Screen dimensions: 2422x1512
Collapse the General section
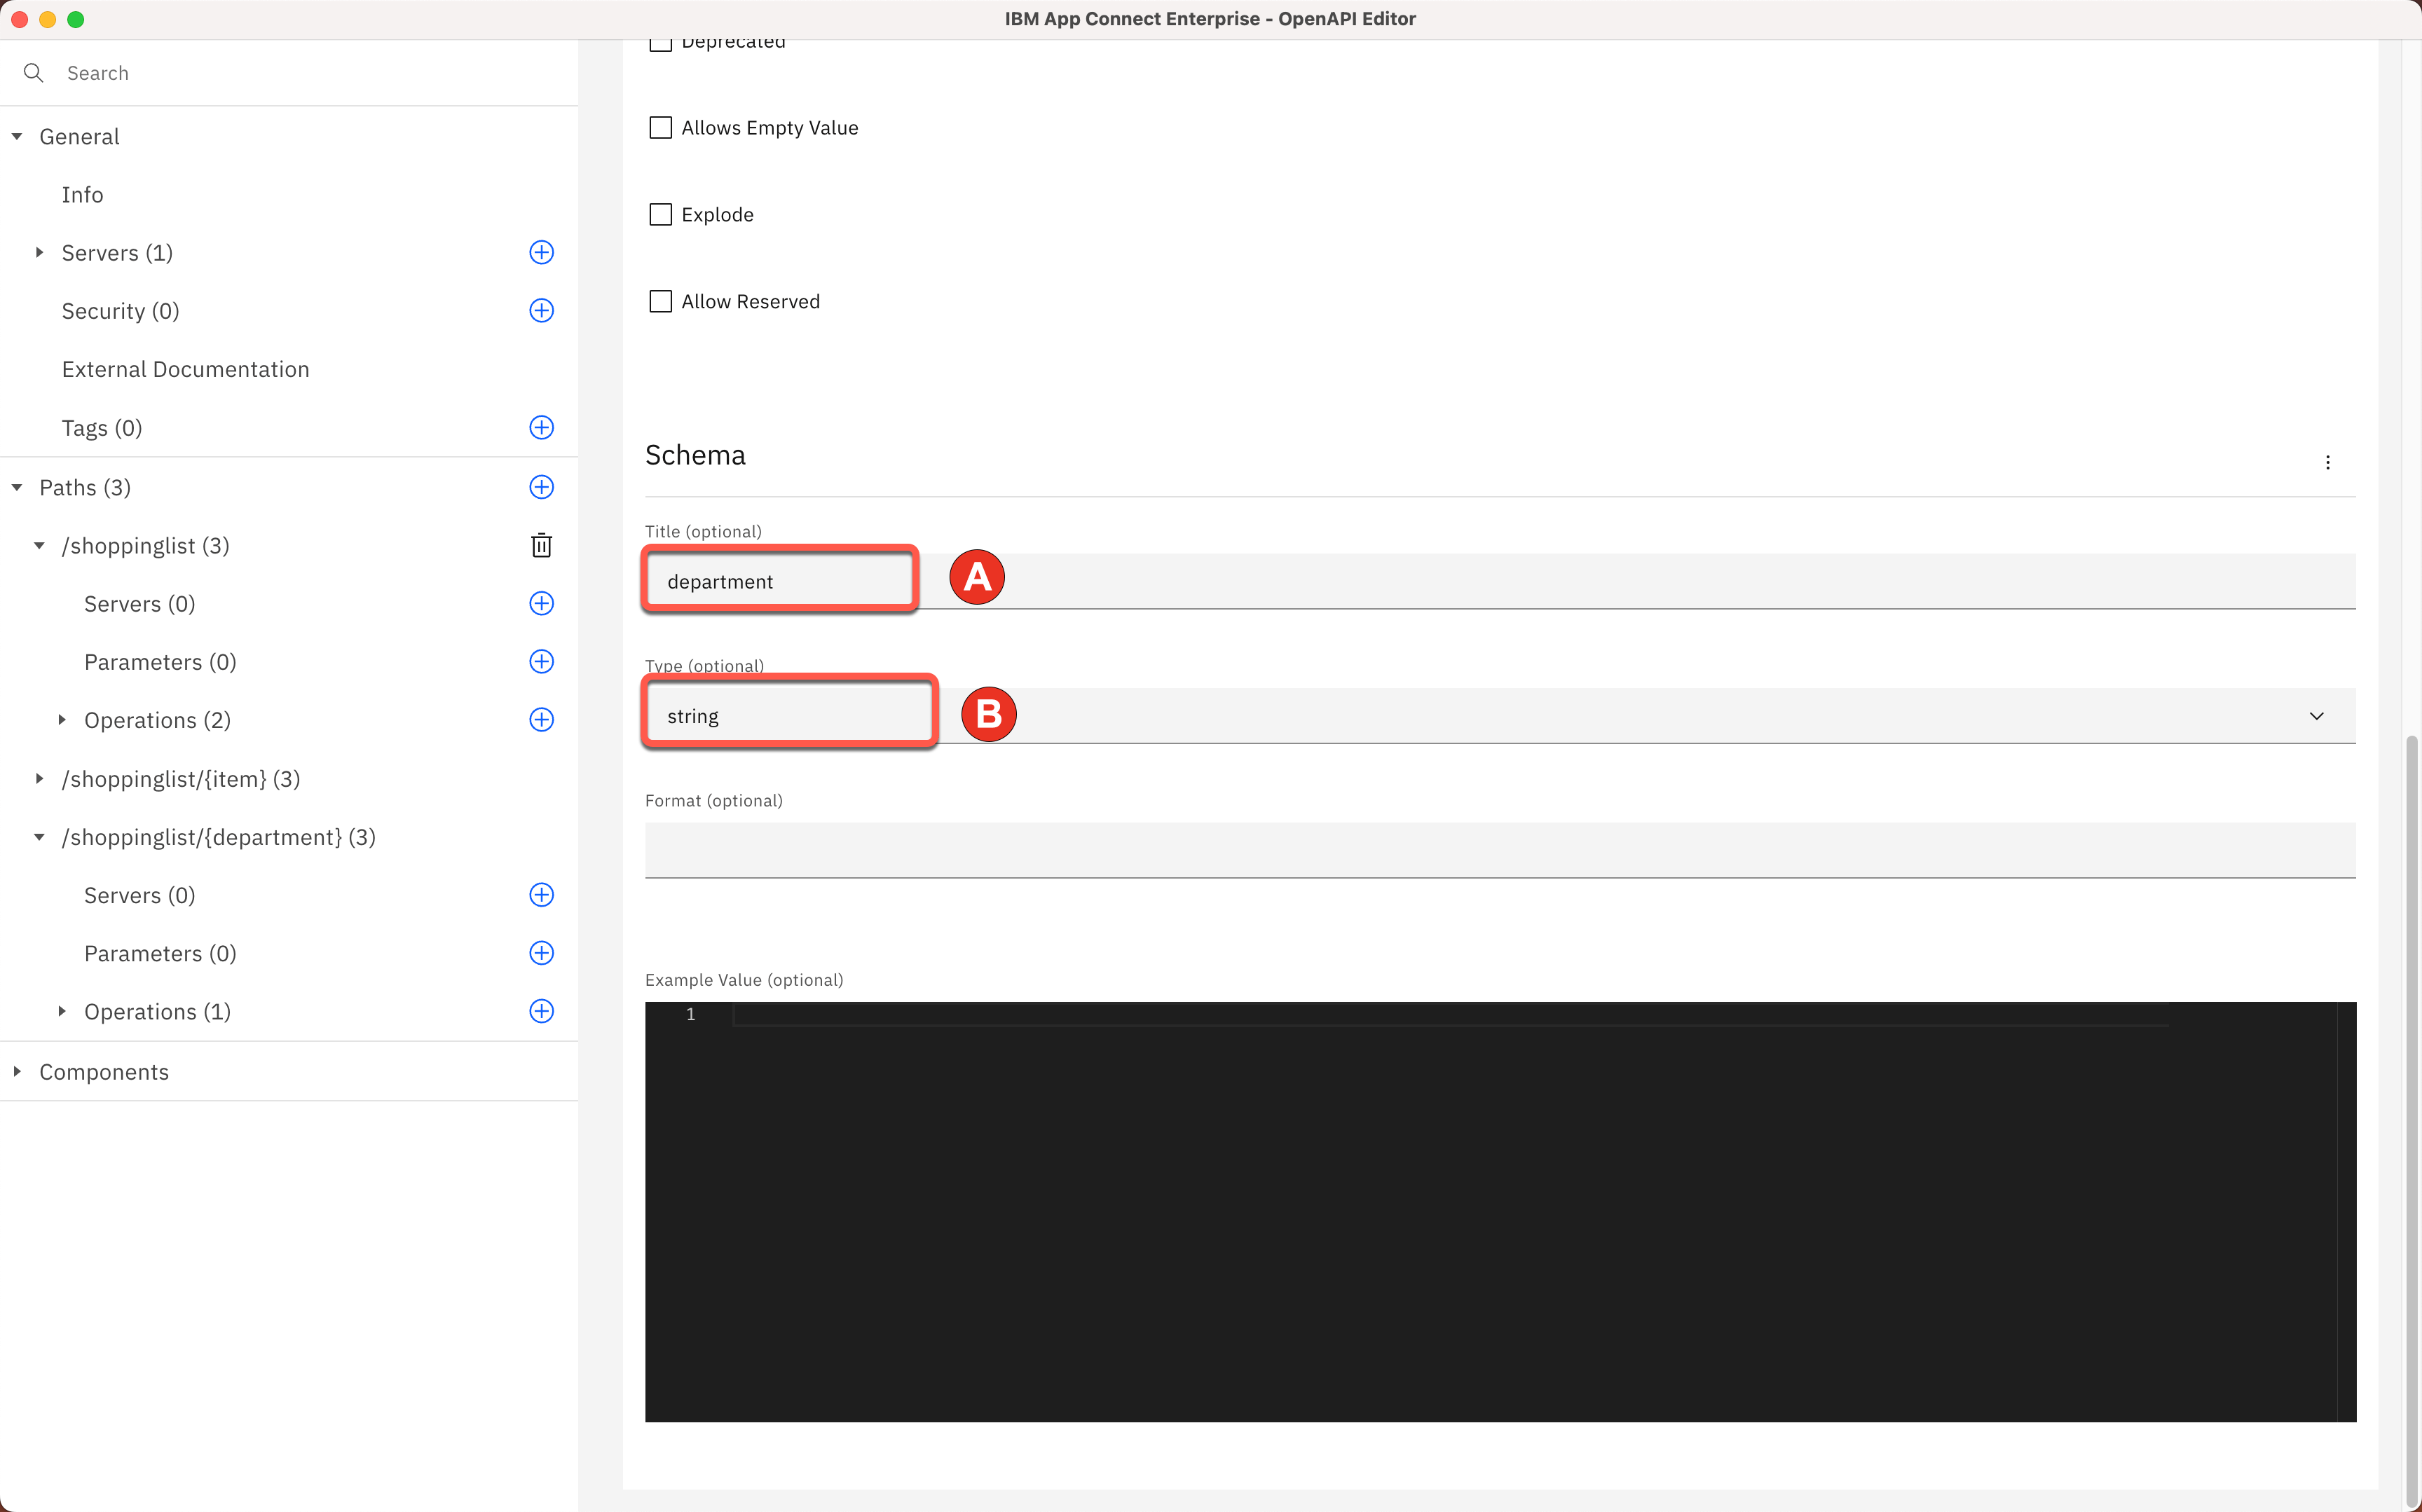click(x=16, y=136)
